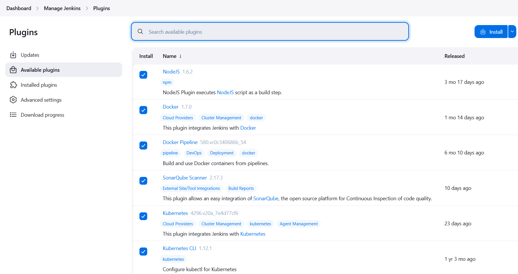Viewport: 518px width, 274px height.
Task: Click the '1 yr 3 mo ago' release date
Action: (x=460, y=259)
